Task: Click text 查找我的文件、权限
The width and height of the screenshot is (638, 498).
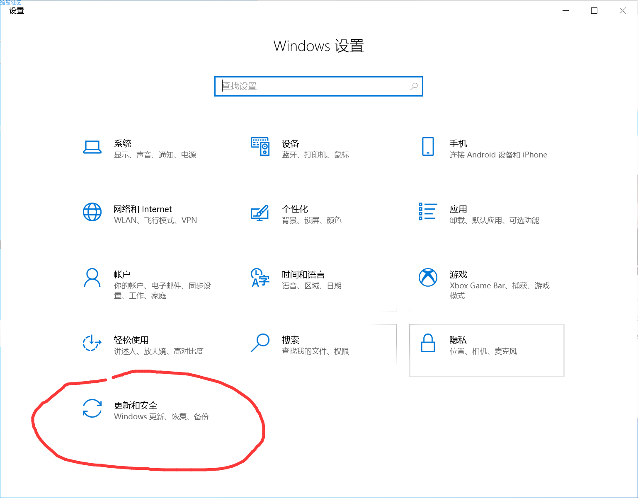Action: 315,351
